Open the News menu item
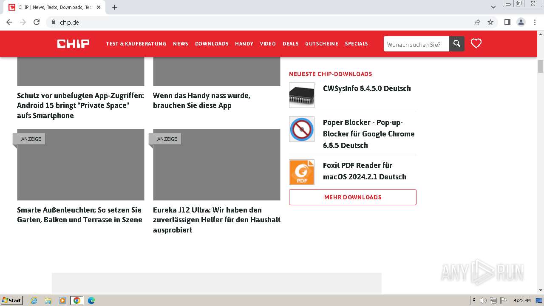Viewport: 544px width, 306px height. click(x=181, y=44)
